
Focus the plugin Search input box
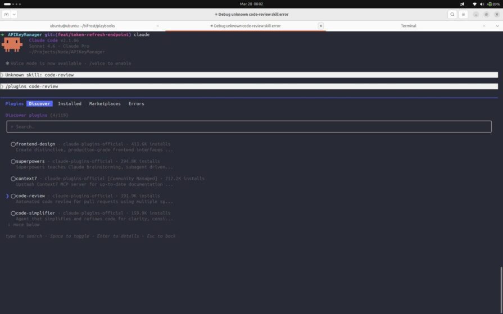pos(251,127)
